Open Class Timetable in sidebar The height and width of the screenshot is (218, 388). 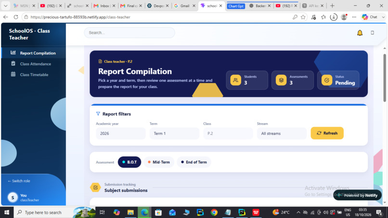pyautogui.click(x=34, y=75)
